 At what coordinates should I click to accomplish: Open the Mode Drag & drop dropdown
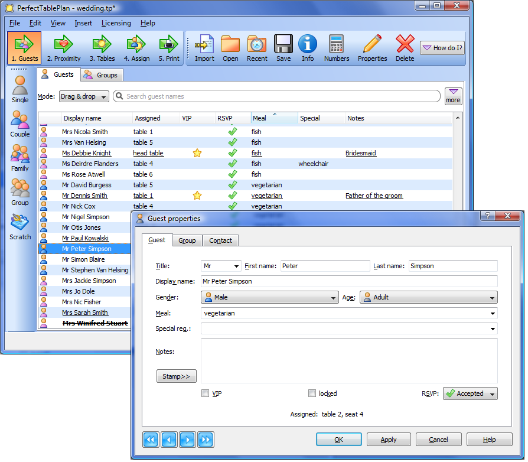pos(84,97)
